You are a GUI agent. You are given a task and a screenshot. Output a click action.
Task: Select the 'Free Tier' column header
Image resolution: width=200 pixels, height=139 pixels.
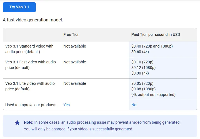tap(71, 34)
